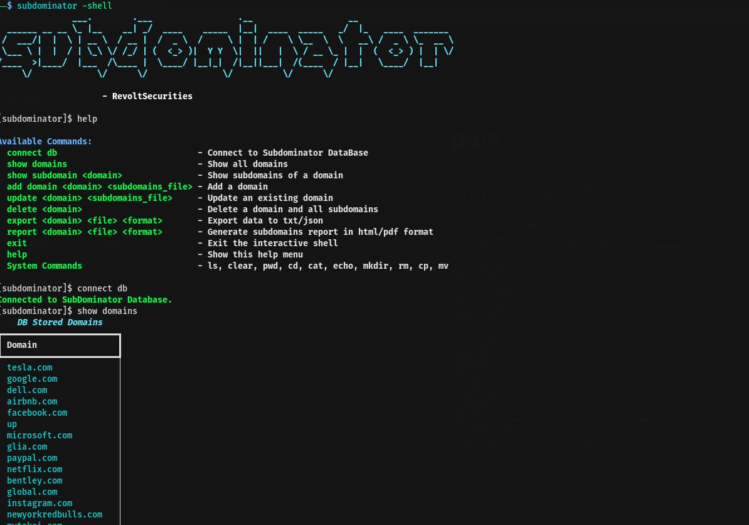Click 'Delete a domain and all subdomains'
The height and width of the screenshot is (525, 749).
point(293,209)
